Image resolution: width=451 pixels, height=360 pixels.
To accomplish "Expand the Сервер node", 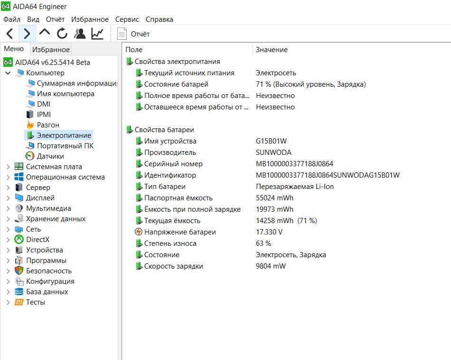I will coord(8,188).
